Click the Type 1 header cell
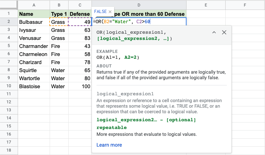 (59, 14)
